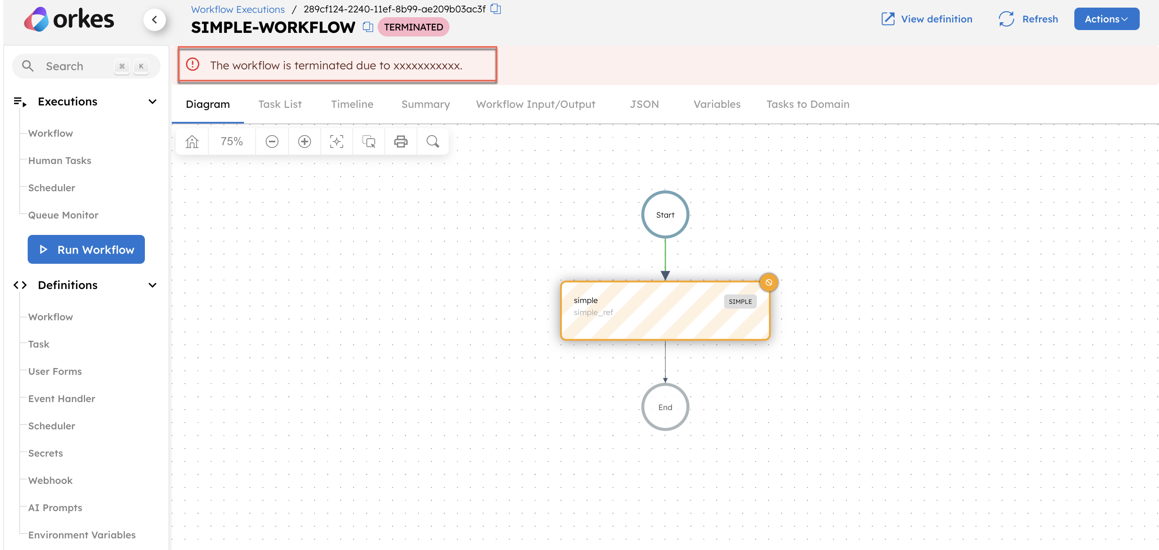Click the Start node in diagram
The image size is (1159, 550).
665,214
